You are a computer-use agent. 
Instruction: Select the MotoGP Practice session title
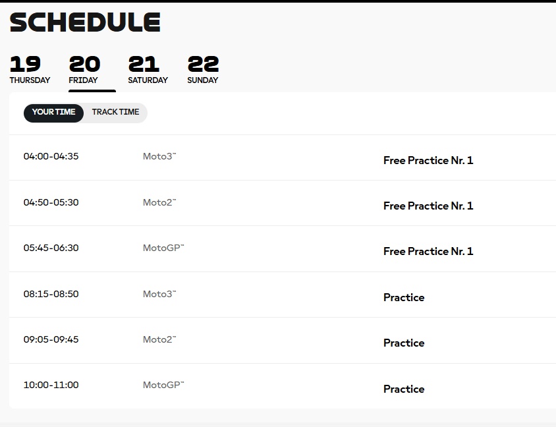(x=404, y=389)
